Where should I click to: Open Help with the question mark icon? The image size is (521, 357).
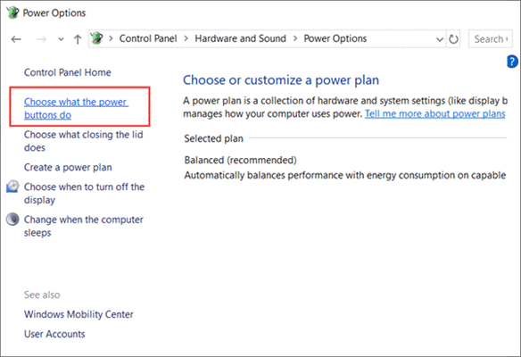coord(512,62)
